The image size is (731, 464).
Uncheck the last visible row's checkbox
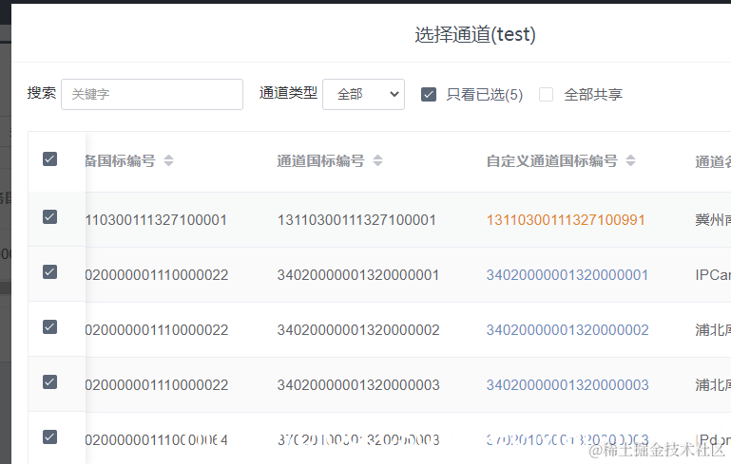click(49, 437)
